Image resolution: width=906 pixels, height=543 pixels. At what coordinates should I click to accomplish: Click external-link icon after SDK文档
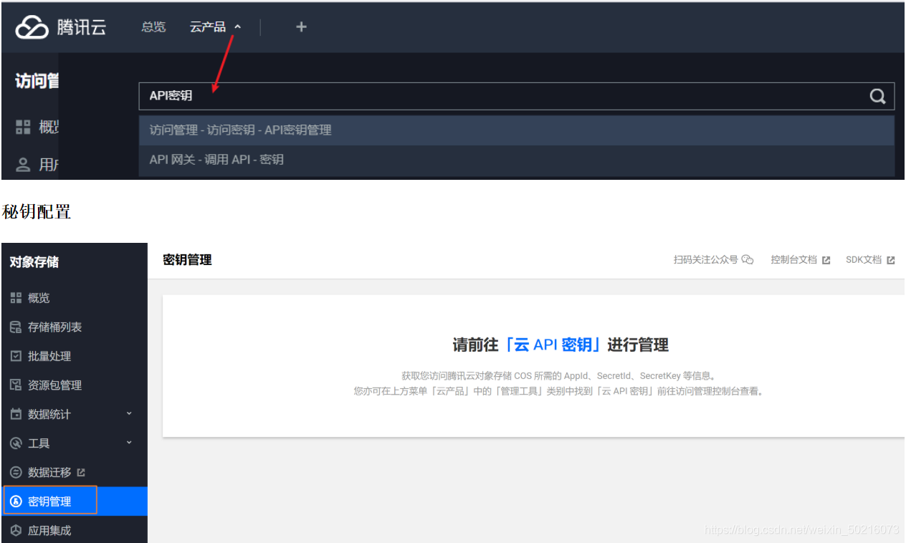pos(890,260)
